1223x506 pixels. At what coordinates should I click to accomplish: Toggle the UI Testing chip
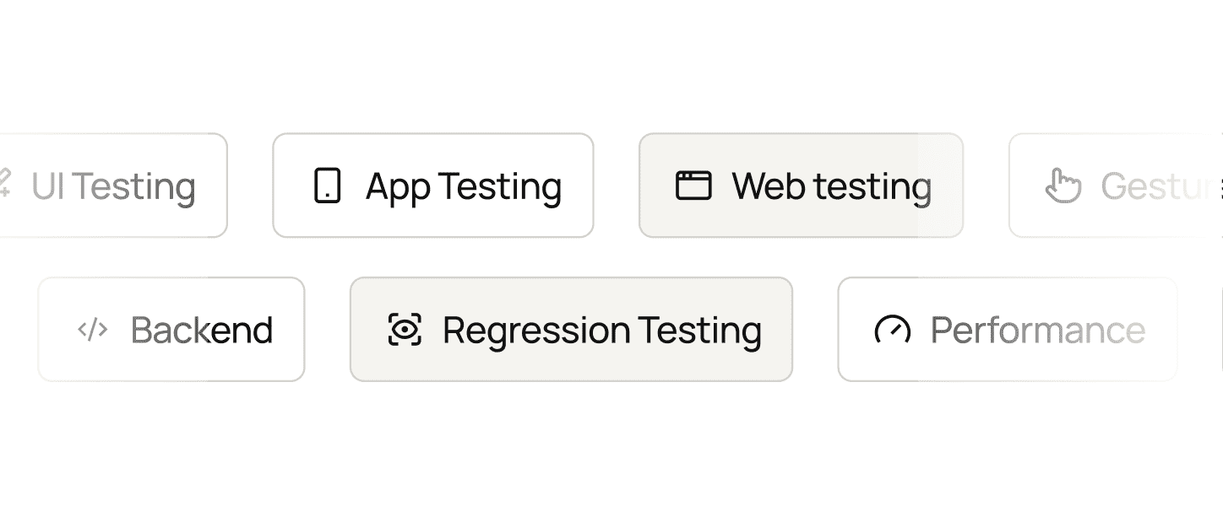[114, 186]
